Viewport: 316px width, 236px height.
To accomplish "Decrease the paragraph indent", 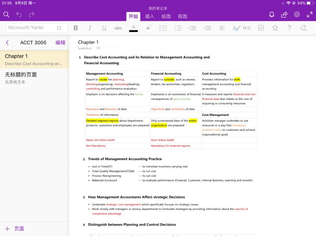I will point(192,28).
